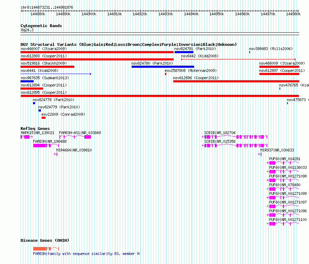This screenshot has width=309, height=264.
Task: Click the nsv612895 (Cooper2011) label
Action: [x=44, y=92]
